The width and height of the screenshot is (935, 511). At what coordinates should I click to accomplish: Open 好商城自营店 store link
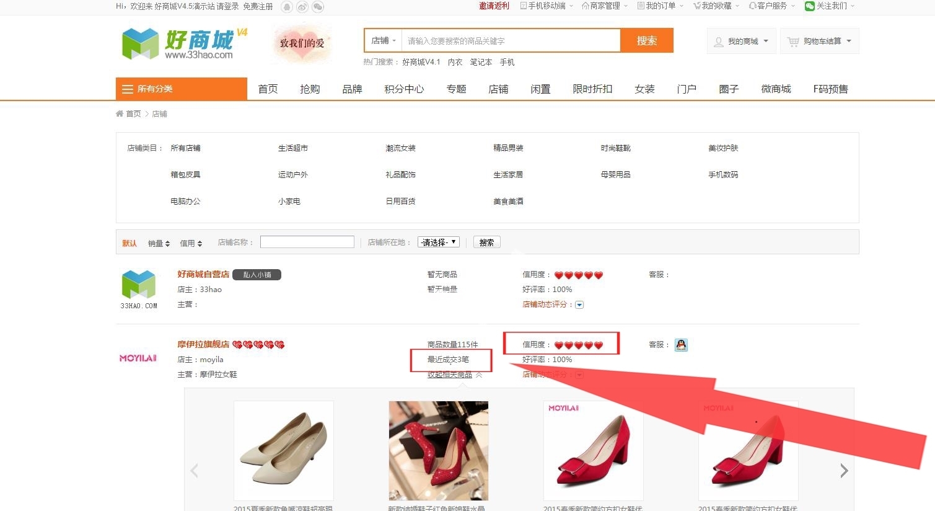pyautogui.click(x=203, y=274)
